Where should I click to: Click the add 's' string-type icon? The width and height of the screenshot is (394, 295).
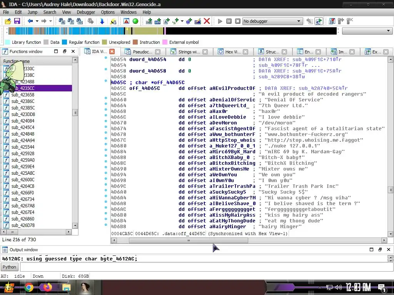(175, 22)
